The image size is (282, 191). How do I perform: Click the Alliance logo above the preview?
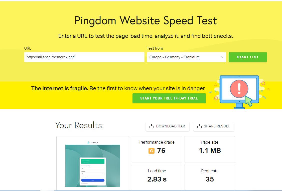pos(93,142)
